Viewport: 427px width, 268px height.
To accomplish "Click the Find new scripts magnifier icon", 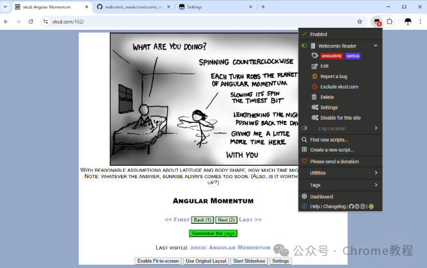I will 305,140.
